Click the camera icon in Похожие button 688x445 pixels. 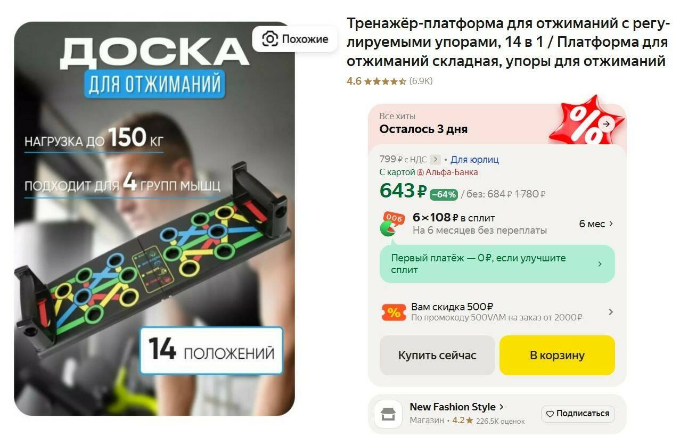[x=270, y=39]
